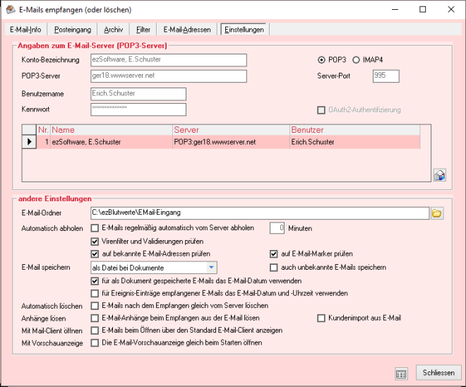The image size is (466, 387).
Task: Disable Virenfilter und Validierungen prüfen
Action: click(95, 242)
